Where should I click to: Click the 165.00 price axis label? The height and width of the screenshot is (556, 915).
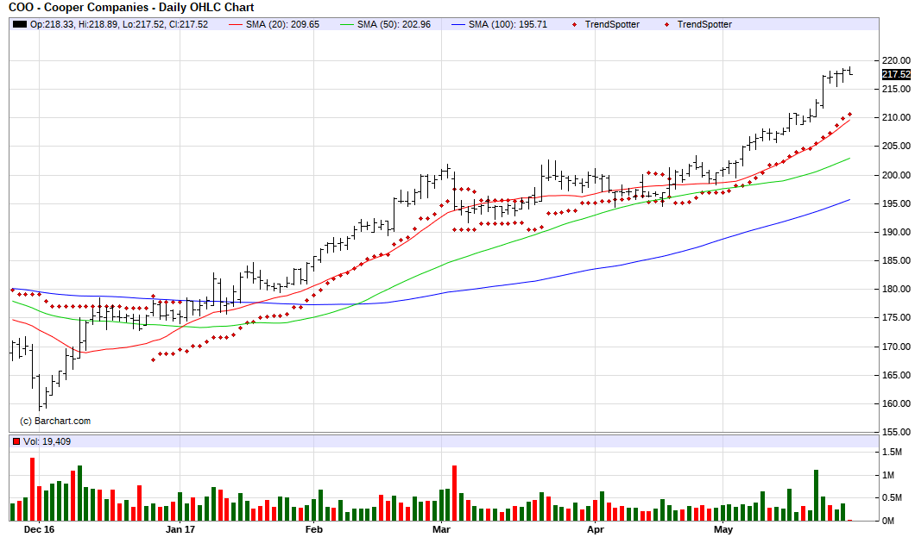(x=896, y=375)
